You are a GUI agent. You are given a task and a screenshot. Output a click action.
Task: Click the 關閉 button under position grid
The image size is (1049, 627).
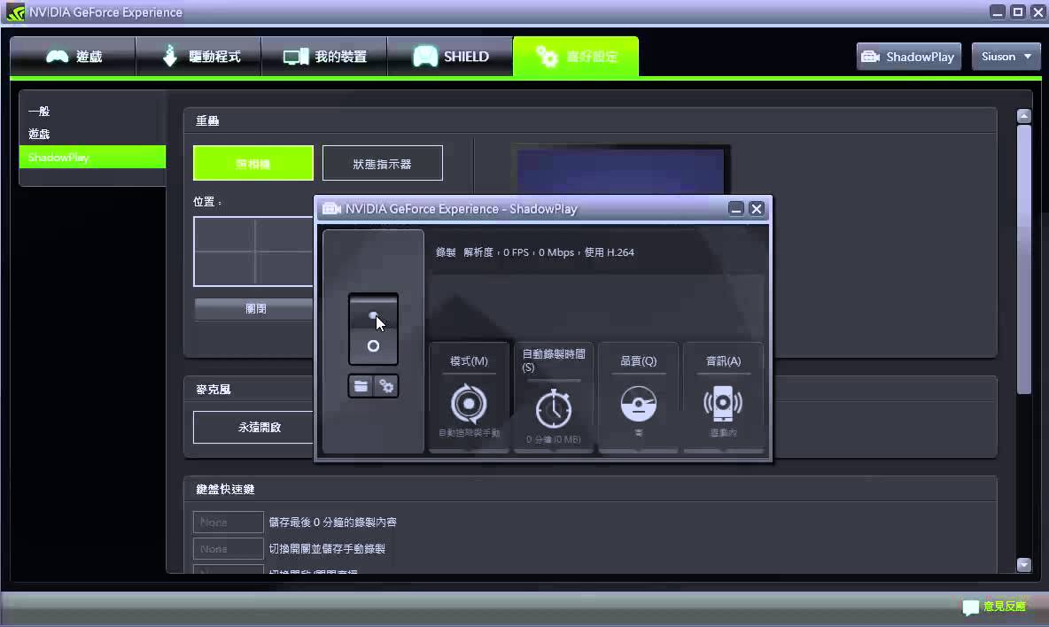(253, 309)
